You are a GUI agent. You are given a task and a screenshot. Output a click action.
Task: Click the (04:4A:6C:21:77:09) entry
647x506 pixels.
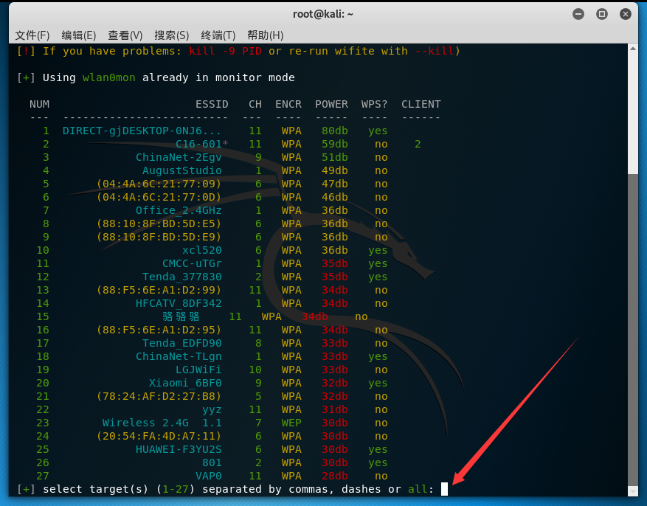pos(159,184)
